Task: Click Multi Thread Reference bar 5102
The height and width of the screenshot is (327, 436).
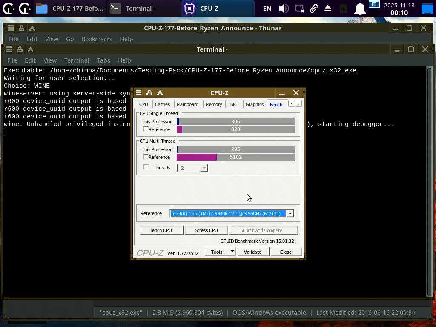Action: coord(236,157)
